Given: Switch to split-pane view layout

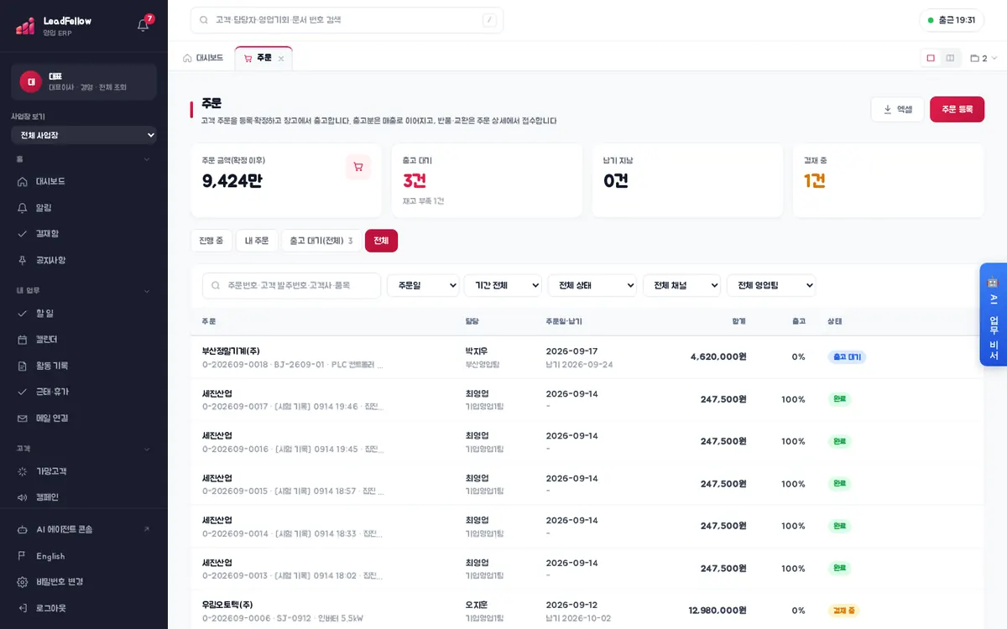Looking at the screenshot, I should pyautogui.click(x=950, y=58).
